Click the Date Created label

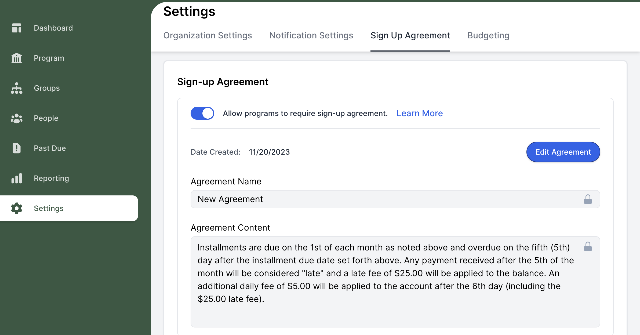click(216, 152)
